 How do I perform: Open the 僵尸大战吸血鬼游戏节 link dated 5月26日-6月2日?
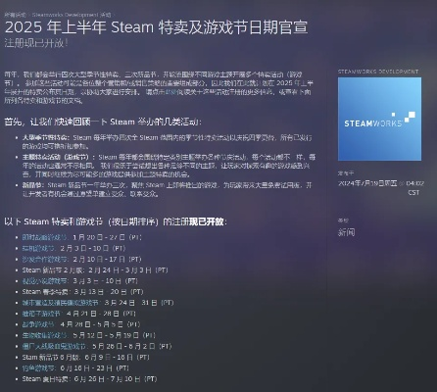click(x=54, y=346)
